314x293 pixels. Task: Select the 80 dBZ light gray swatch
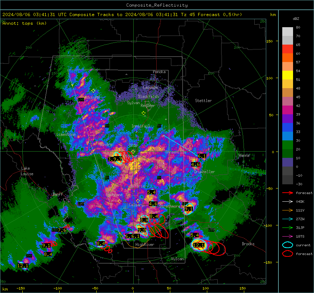[287, 31]
